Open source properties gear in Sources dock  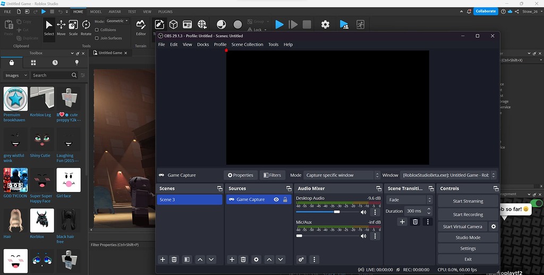256,260
